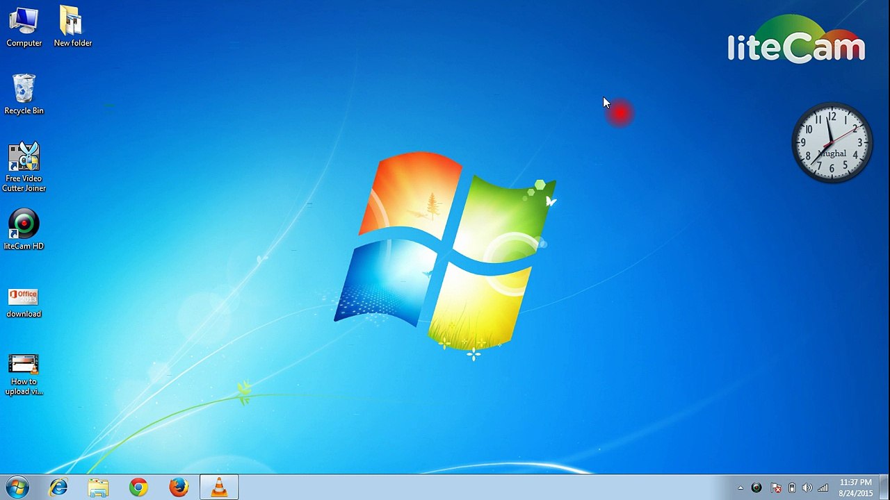
Task: Click the battery power tray icon
Action: (x=791, y=488)
